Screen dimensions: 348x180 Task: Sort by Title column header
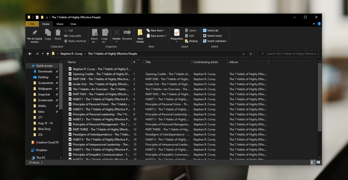click(x=168, y=62)
